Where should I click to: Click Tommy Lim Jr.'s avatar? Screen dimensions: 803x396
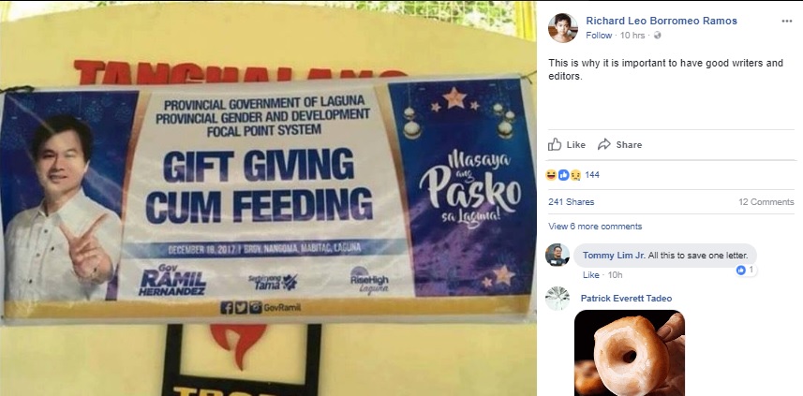point(558,255)
